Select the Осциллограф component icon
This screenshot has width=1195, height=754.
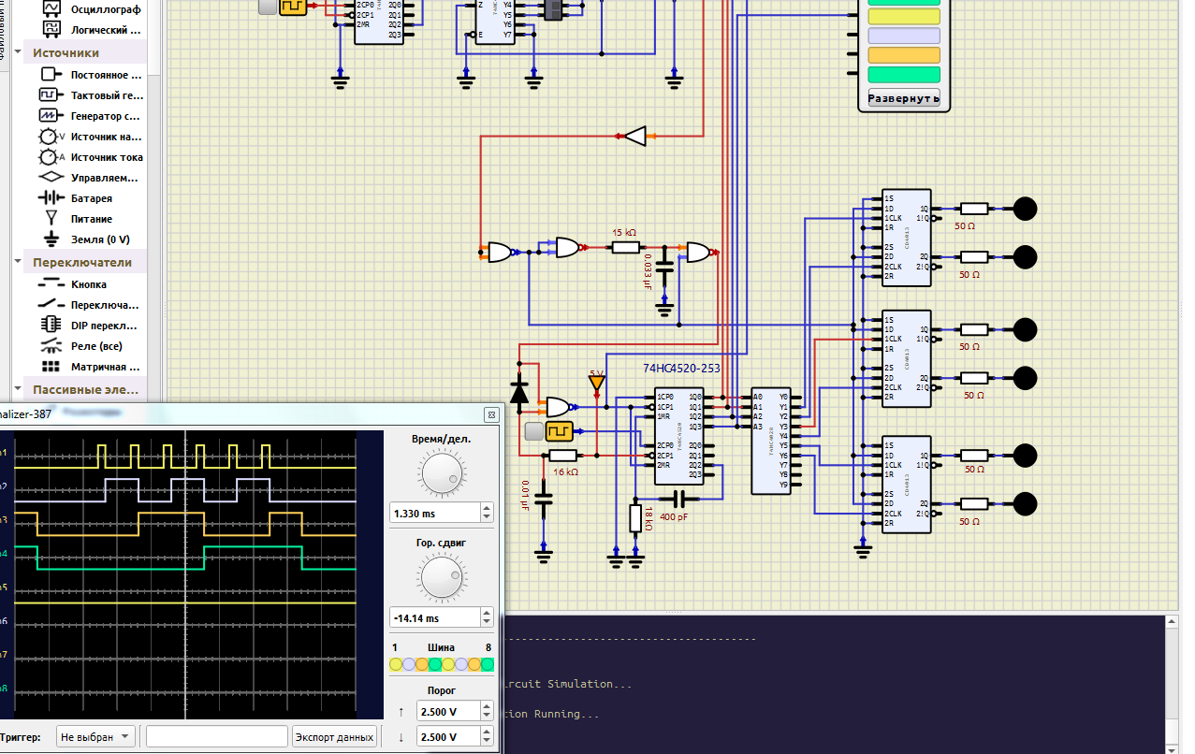(51, 8)
